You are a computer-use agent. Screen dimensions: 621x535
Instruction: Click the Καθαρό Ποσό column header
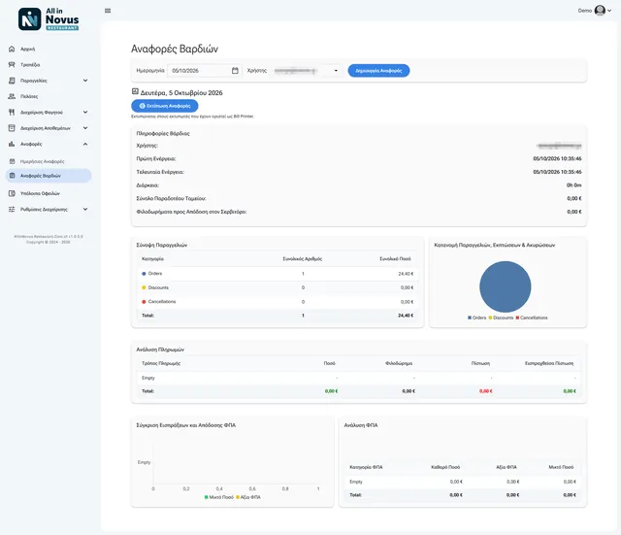tap(445, 467)
